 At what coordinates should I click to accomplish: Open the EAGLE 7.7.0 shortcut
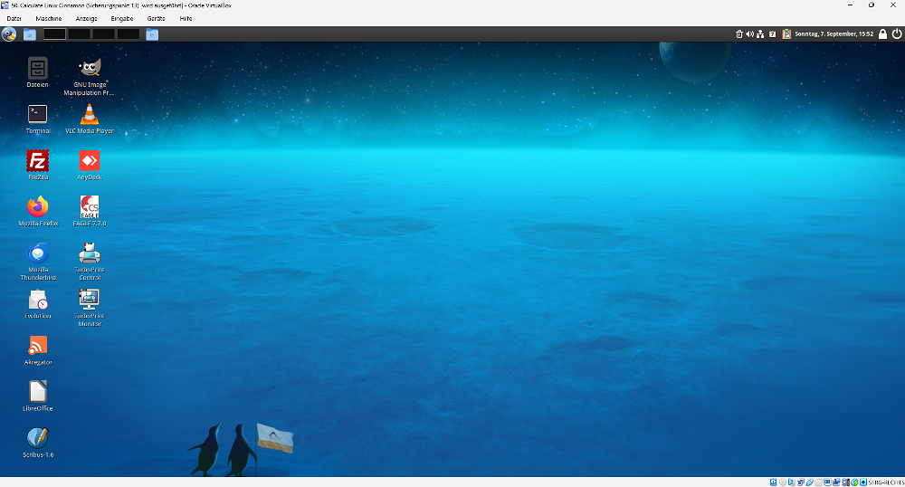click(89, 207)
